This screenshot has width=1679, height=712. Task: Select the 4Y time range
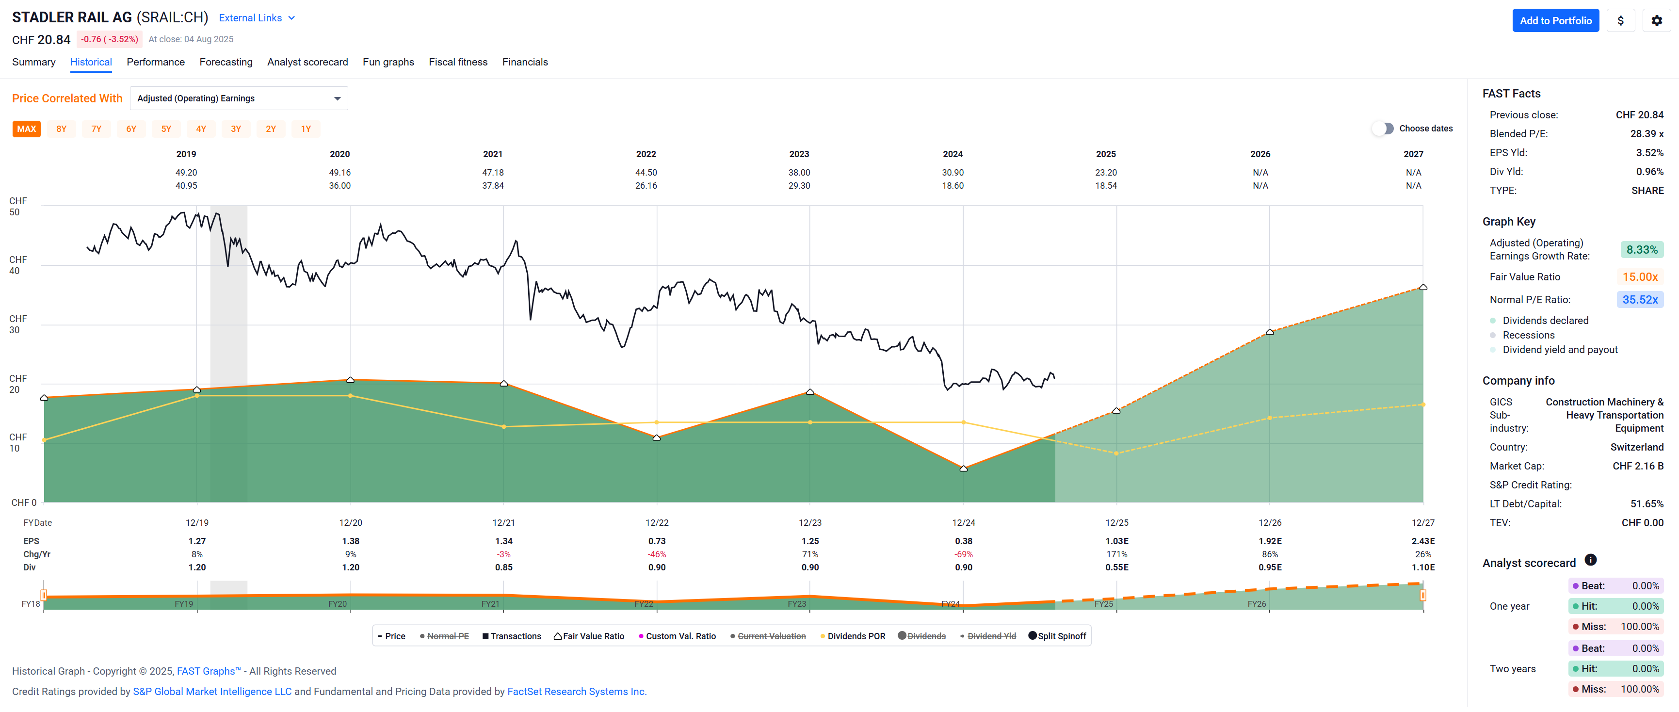coord(201,129)
